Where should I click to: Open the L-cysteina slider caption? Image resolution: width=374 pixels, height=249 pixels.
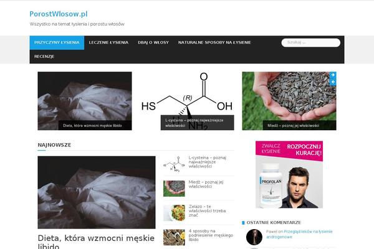194,123
